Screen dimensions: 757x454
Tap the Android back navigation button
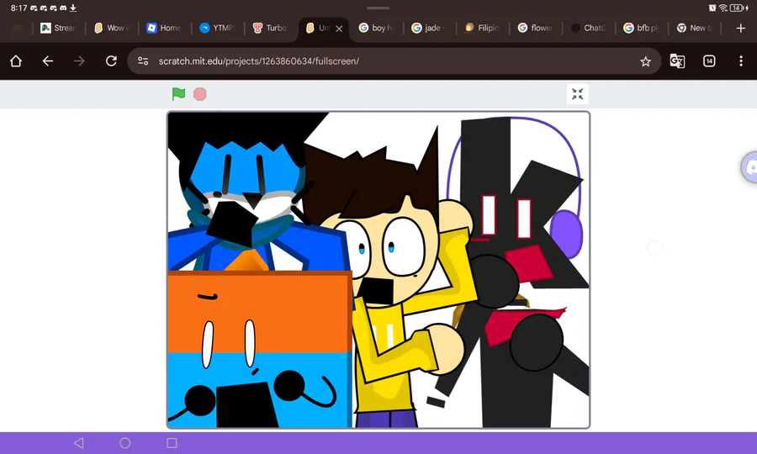(x=79, y=443)
